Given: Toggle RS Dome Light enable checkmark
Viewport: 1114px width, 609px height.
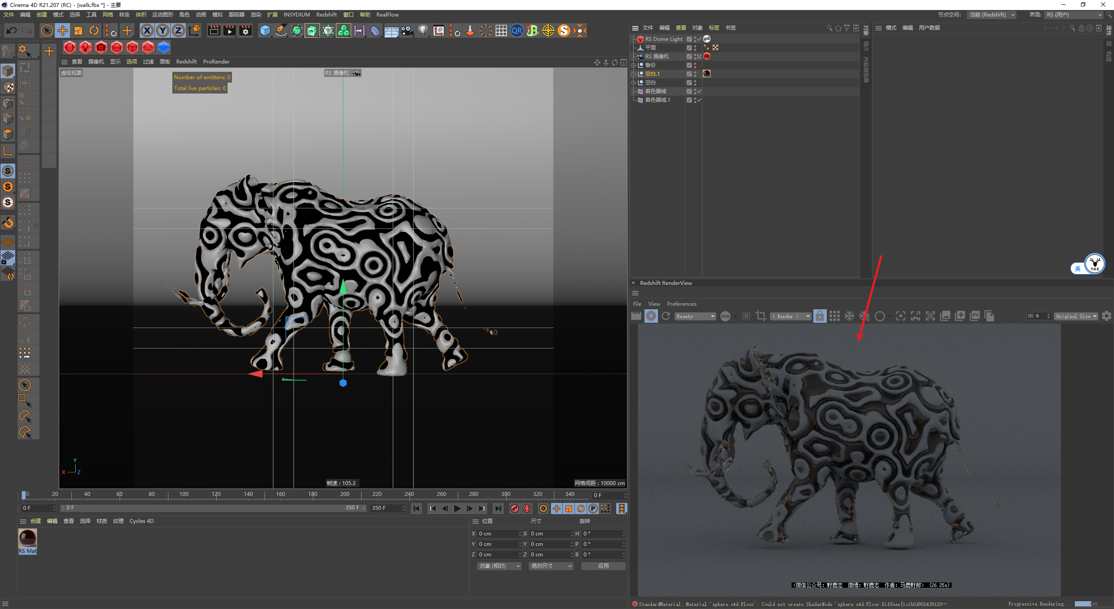Looking at the screenshot, I should point(699,39).
